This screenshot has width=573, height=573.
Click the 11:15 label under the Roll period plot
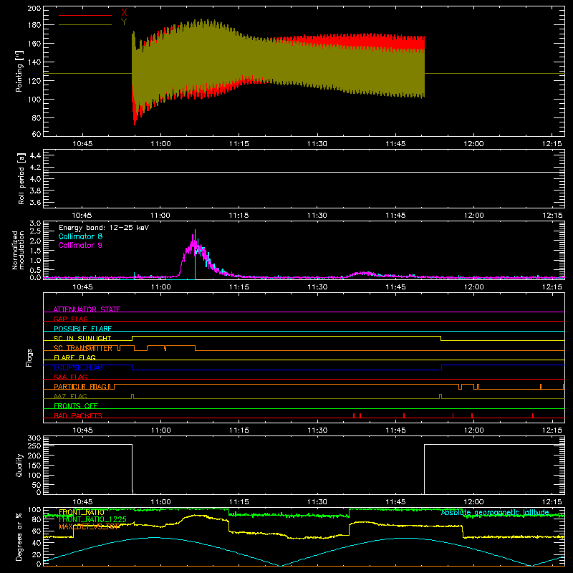(x=239, y=216)
